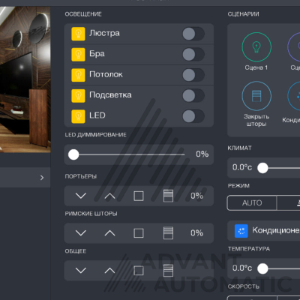Raise Римские шторы with up arrow
This screenshot has width=300, height=300.
[x=109, y=233]
